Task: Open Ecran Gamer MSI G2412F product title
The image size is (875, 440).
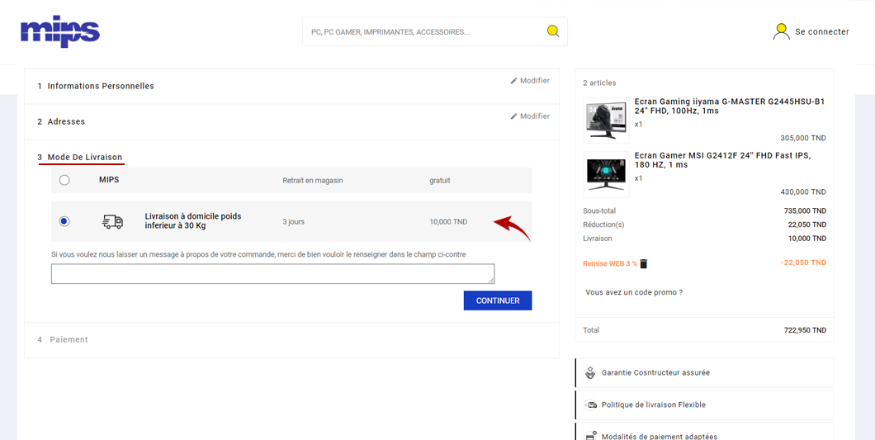Action: [x=722, y=159]
